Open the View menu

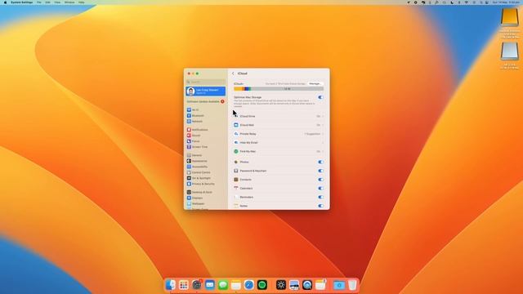(x=57, y=2)
